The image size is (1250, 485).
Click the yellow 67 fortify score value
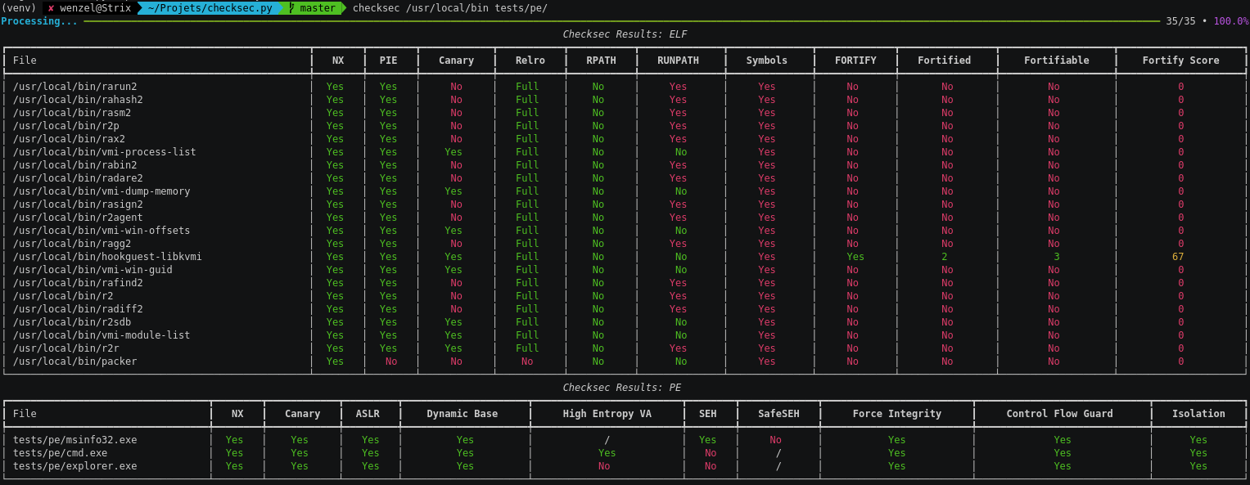[1177, 257]
